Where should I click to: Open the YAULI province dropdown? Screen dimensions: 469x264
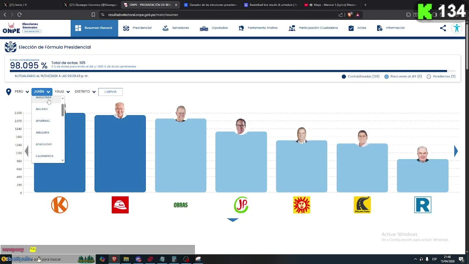pos(62,92)
